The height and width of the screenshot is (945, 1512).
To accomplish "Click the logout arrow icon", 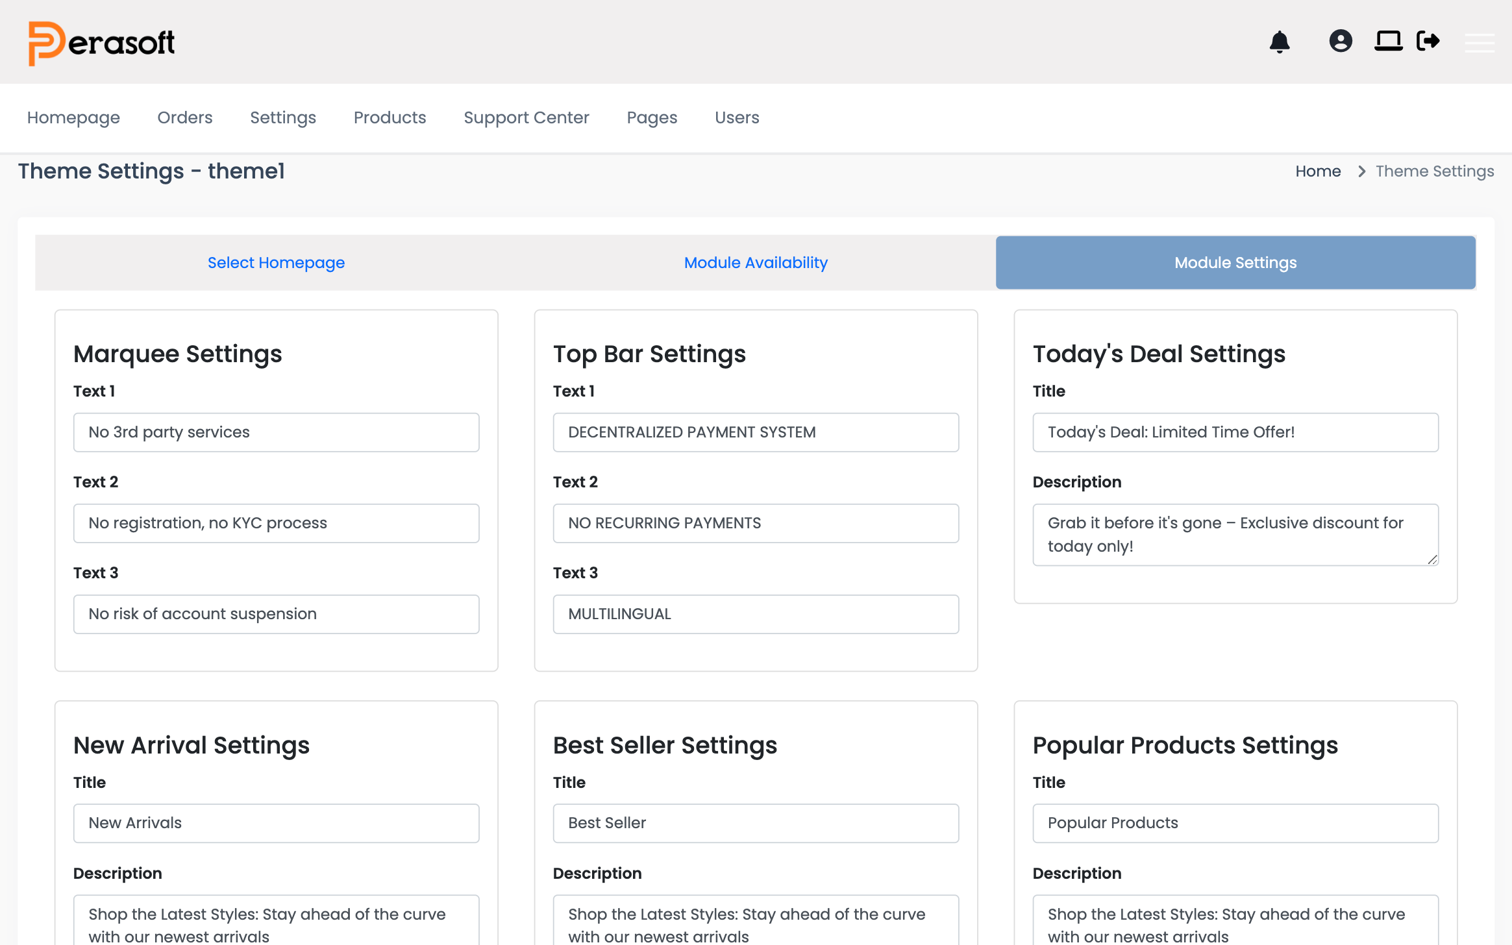I will [1428, 41].
